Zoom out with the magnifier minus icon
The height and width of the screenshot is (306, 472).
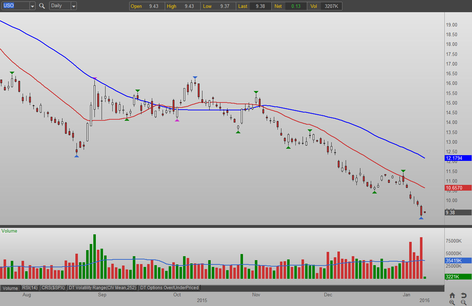(x=463, y=302)
